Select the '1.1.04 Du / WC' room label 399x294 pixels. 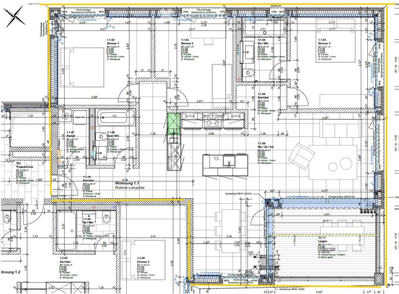point(263,42)
